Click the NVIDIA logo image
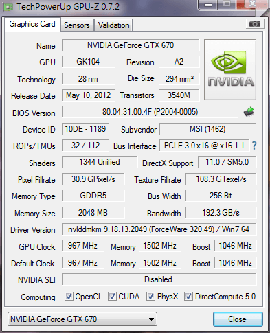The width and height of the screenshot is (270, 333). 230,69
